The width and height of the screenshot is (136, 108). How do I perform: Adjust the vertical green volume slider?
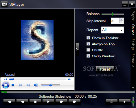point(133,102)
